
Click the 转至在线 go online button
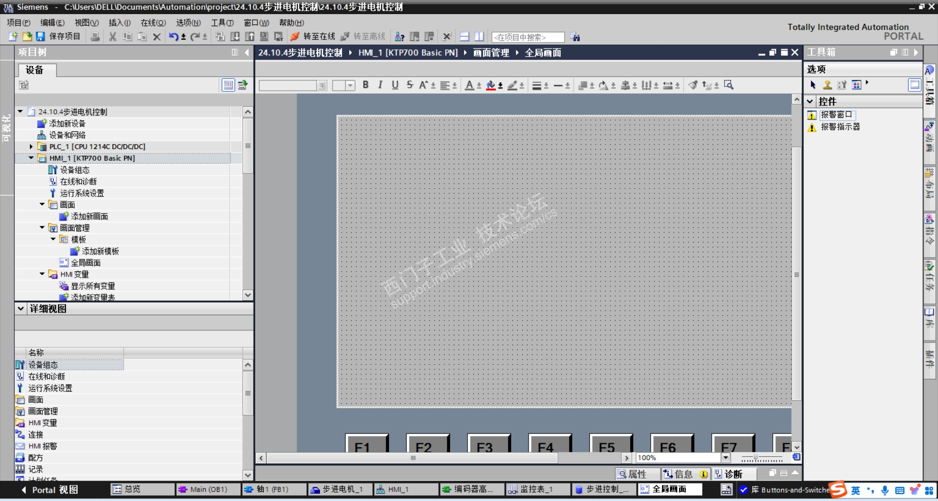[313, 37]
